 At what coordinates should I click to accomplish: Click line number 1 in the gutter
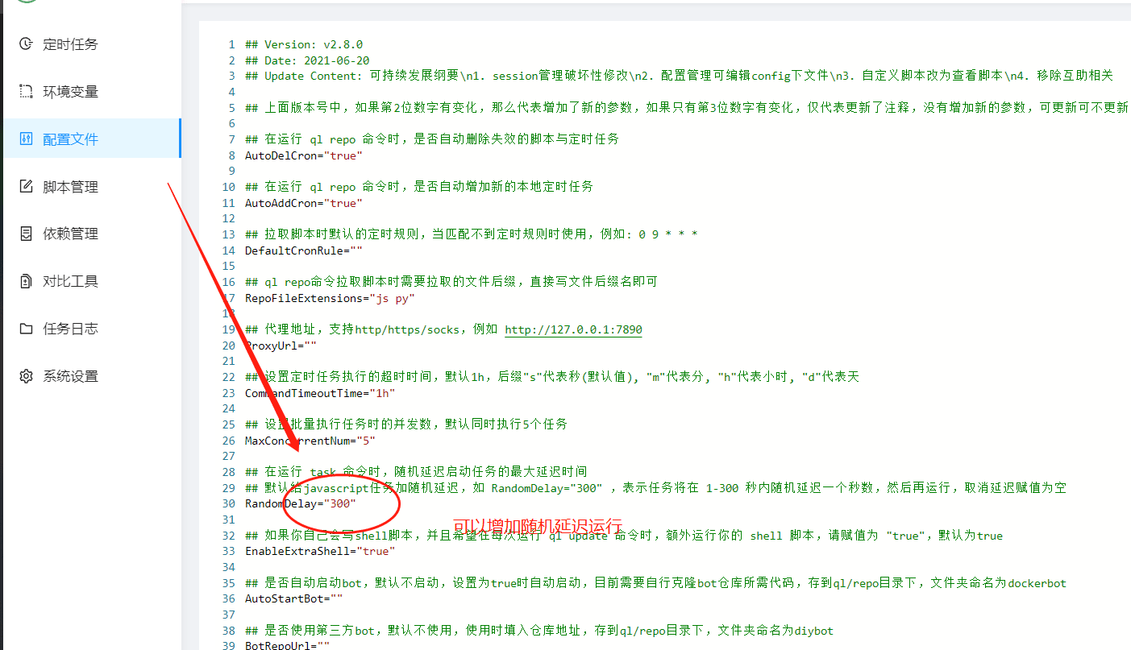tap(231, 45)
